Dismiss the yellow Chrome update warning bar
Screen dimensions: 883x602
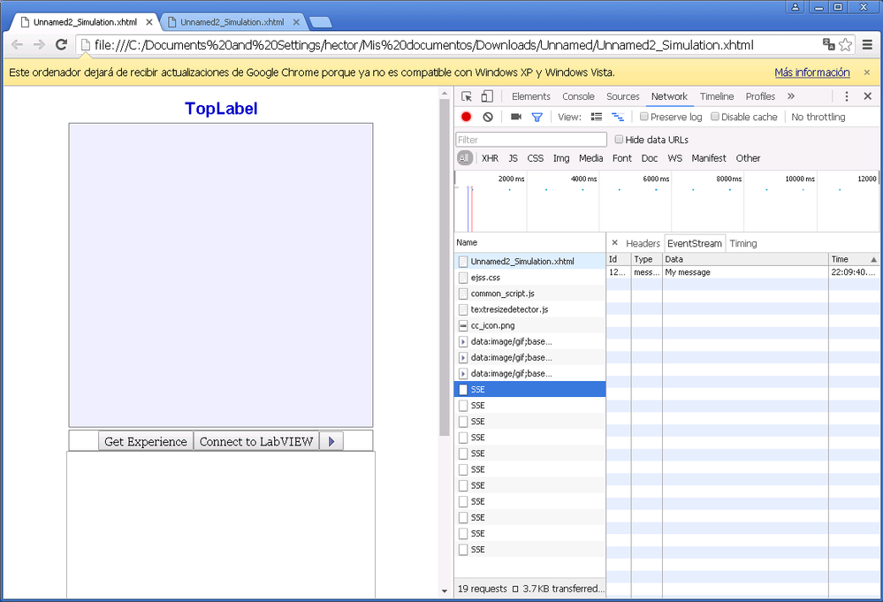[867, 72]
